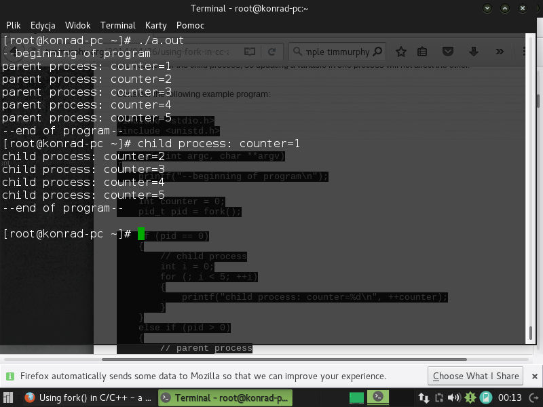Screen dimensions: 543x407
Task: Toggle the reader view icon
Action: tap(250, 52)
